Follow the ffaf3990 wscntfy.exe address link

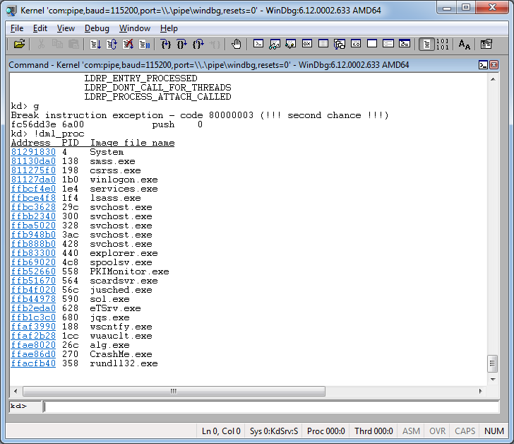coord(33,327)
